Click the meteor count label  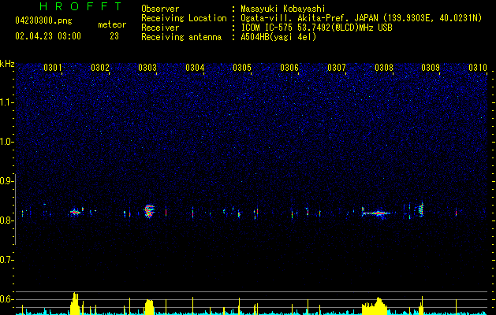tap(112, 24)
